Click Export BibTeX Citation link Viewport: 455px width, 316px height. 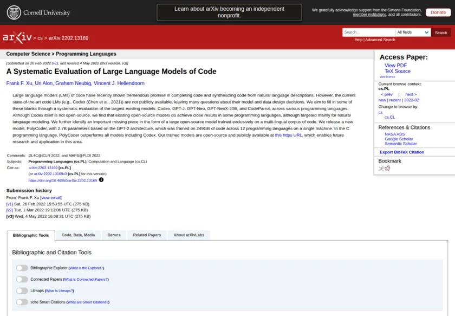pyautogui.click(x=402, y=152)
